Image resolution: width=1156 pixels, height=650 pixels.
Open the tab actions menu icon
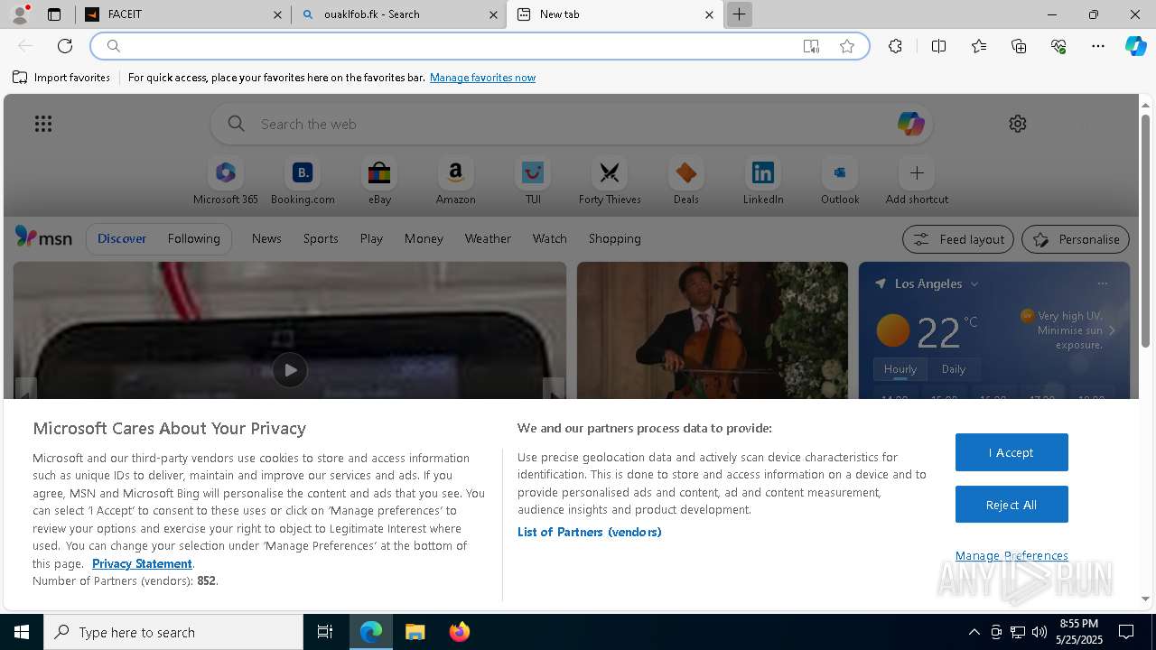[54, 14]
